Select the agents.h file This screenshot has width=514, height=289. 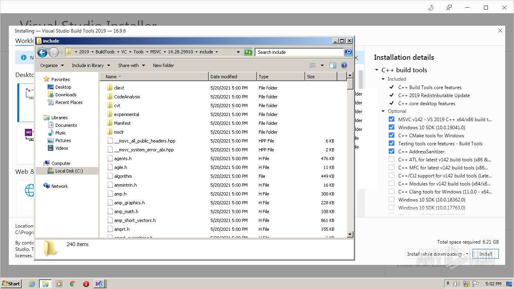122,159
